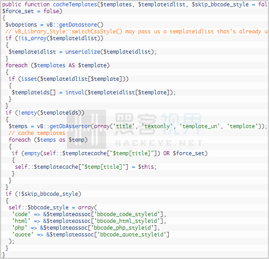This screenshot has width=269, height=259.
Task: Click the !empty($templateids) condition
Action: pyautogui.click(x=50, y=113)
